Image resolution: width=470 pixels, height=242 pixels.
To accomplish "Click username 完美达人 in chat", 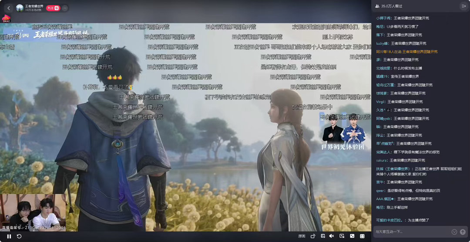I will click(383, 152).
